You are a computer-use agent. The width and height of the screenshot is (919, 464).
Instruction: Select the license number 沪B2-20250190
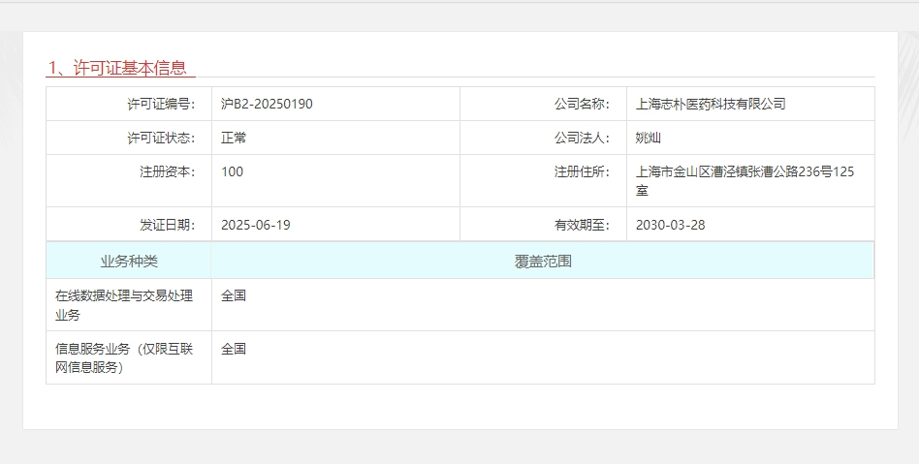[x=267, y=104]
